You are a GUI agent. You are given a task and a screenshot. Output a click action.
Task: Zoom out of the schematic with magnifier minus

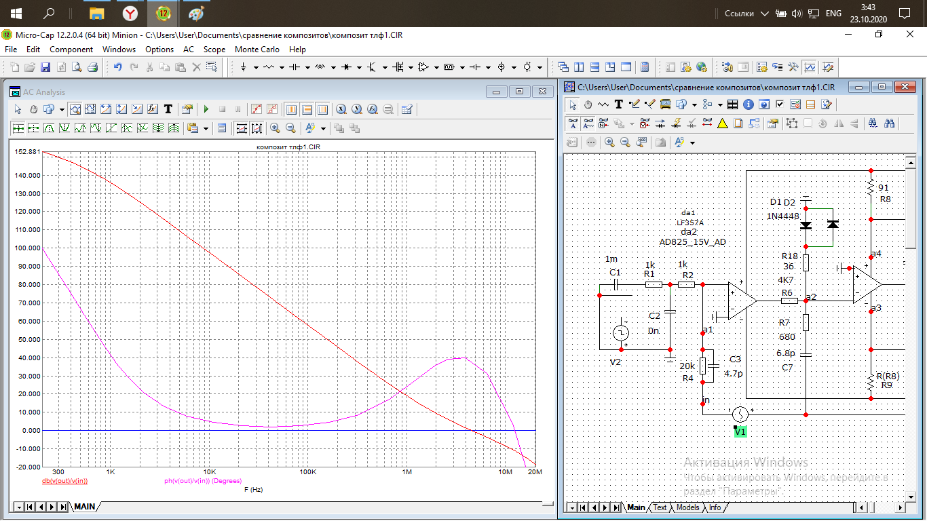click(625, 142)
